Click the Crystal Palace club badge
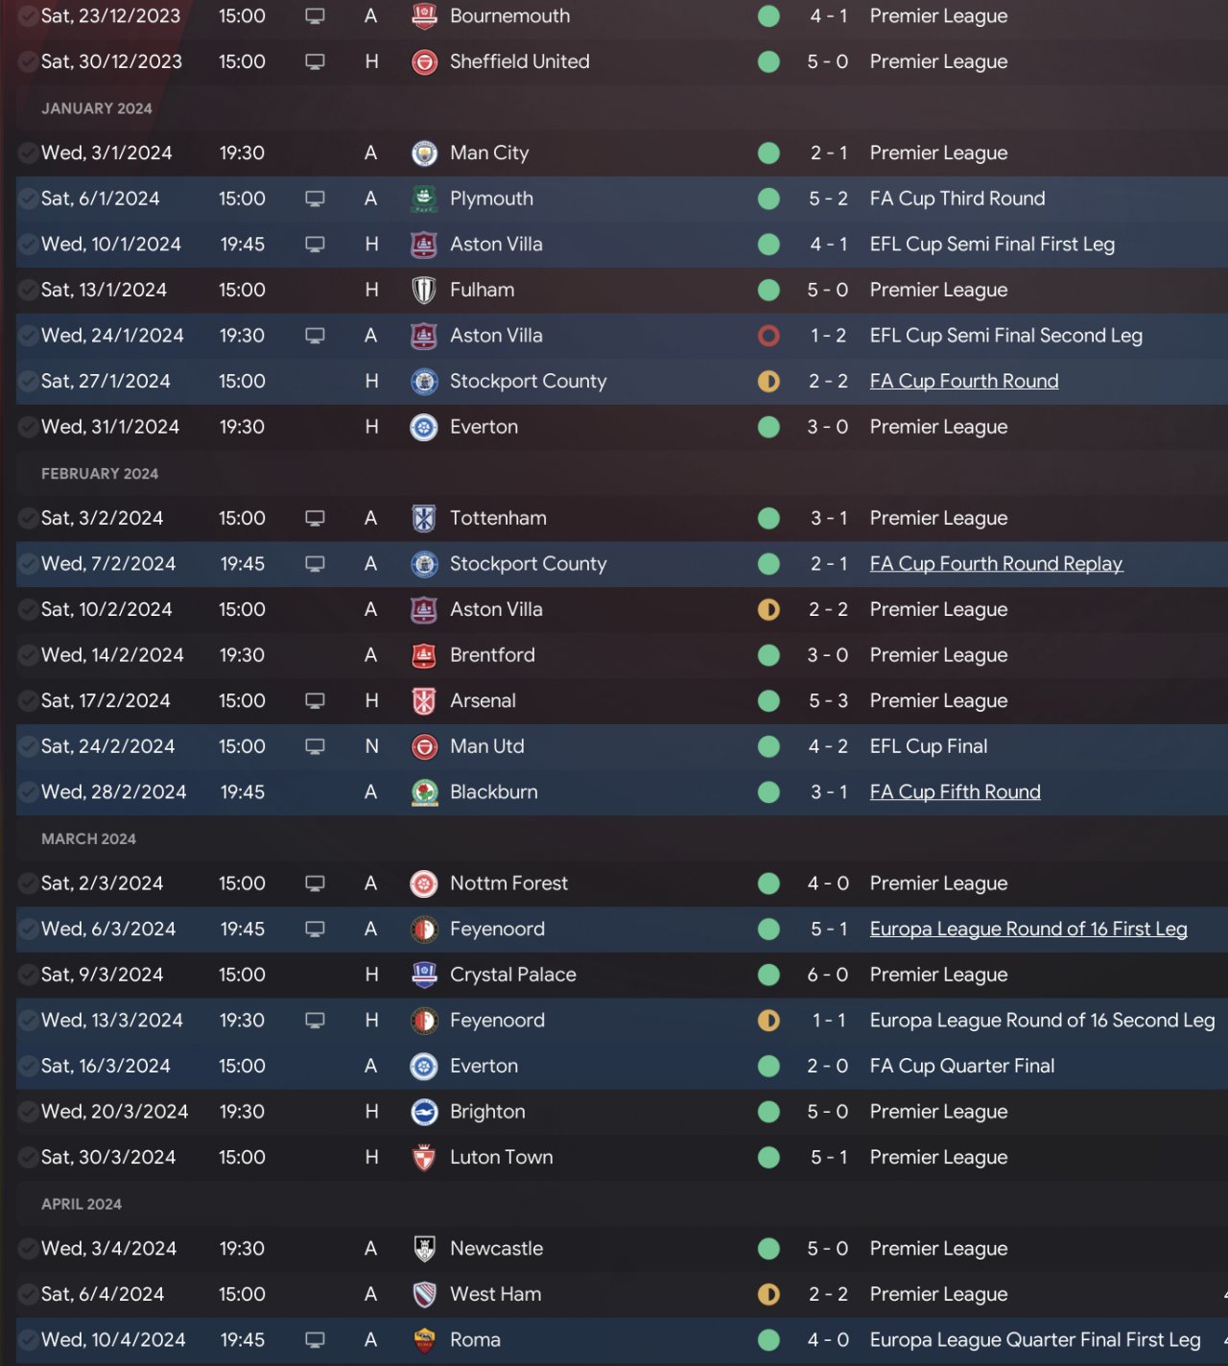The height and width of the screenshot is (1366, 1228). pos(423,975)
